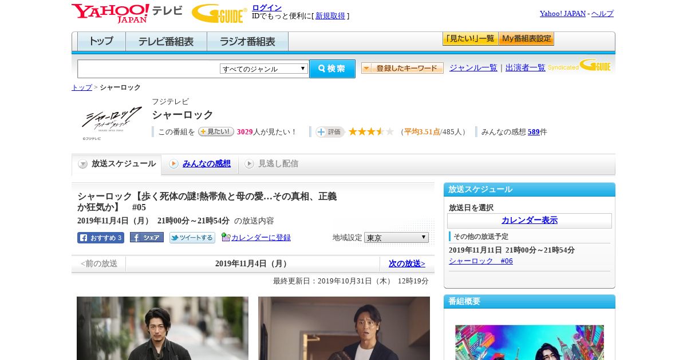Share via Facebook シェア button
The height and width of the screenshot is (360, 687).
[147, 237]
